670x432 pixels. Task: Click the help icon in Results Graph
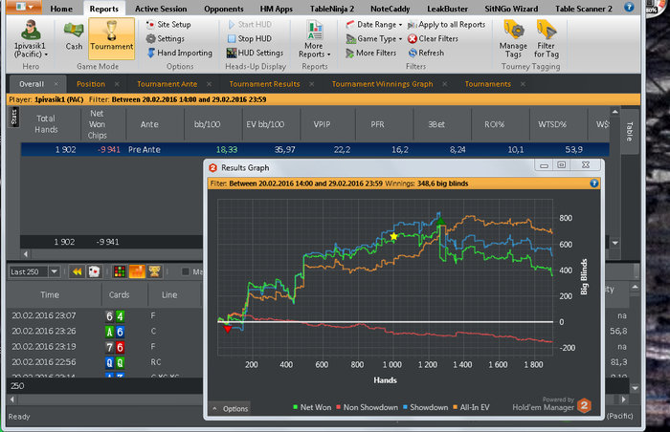tap(594, 184)
